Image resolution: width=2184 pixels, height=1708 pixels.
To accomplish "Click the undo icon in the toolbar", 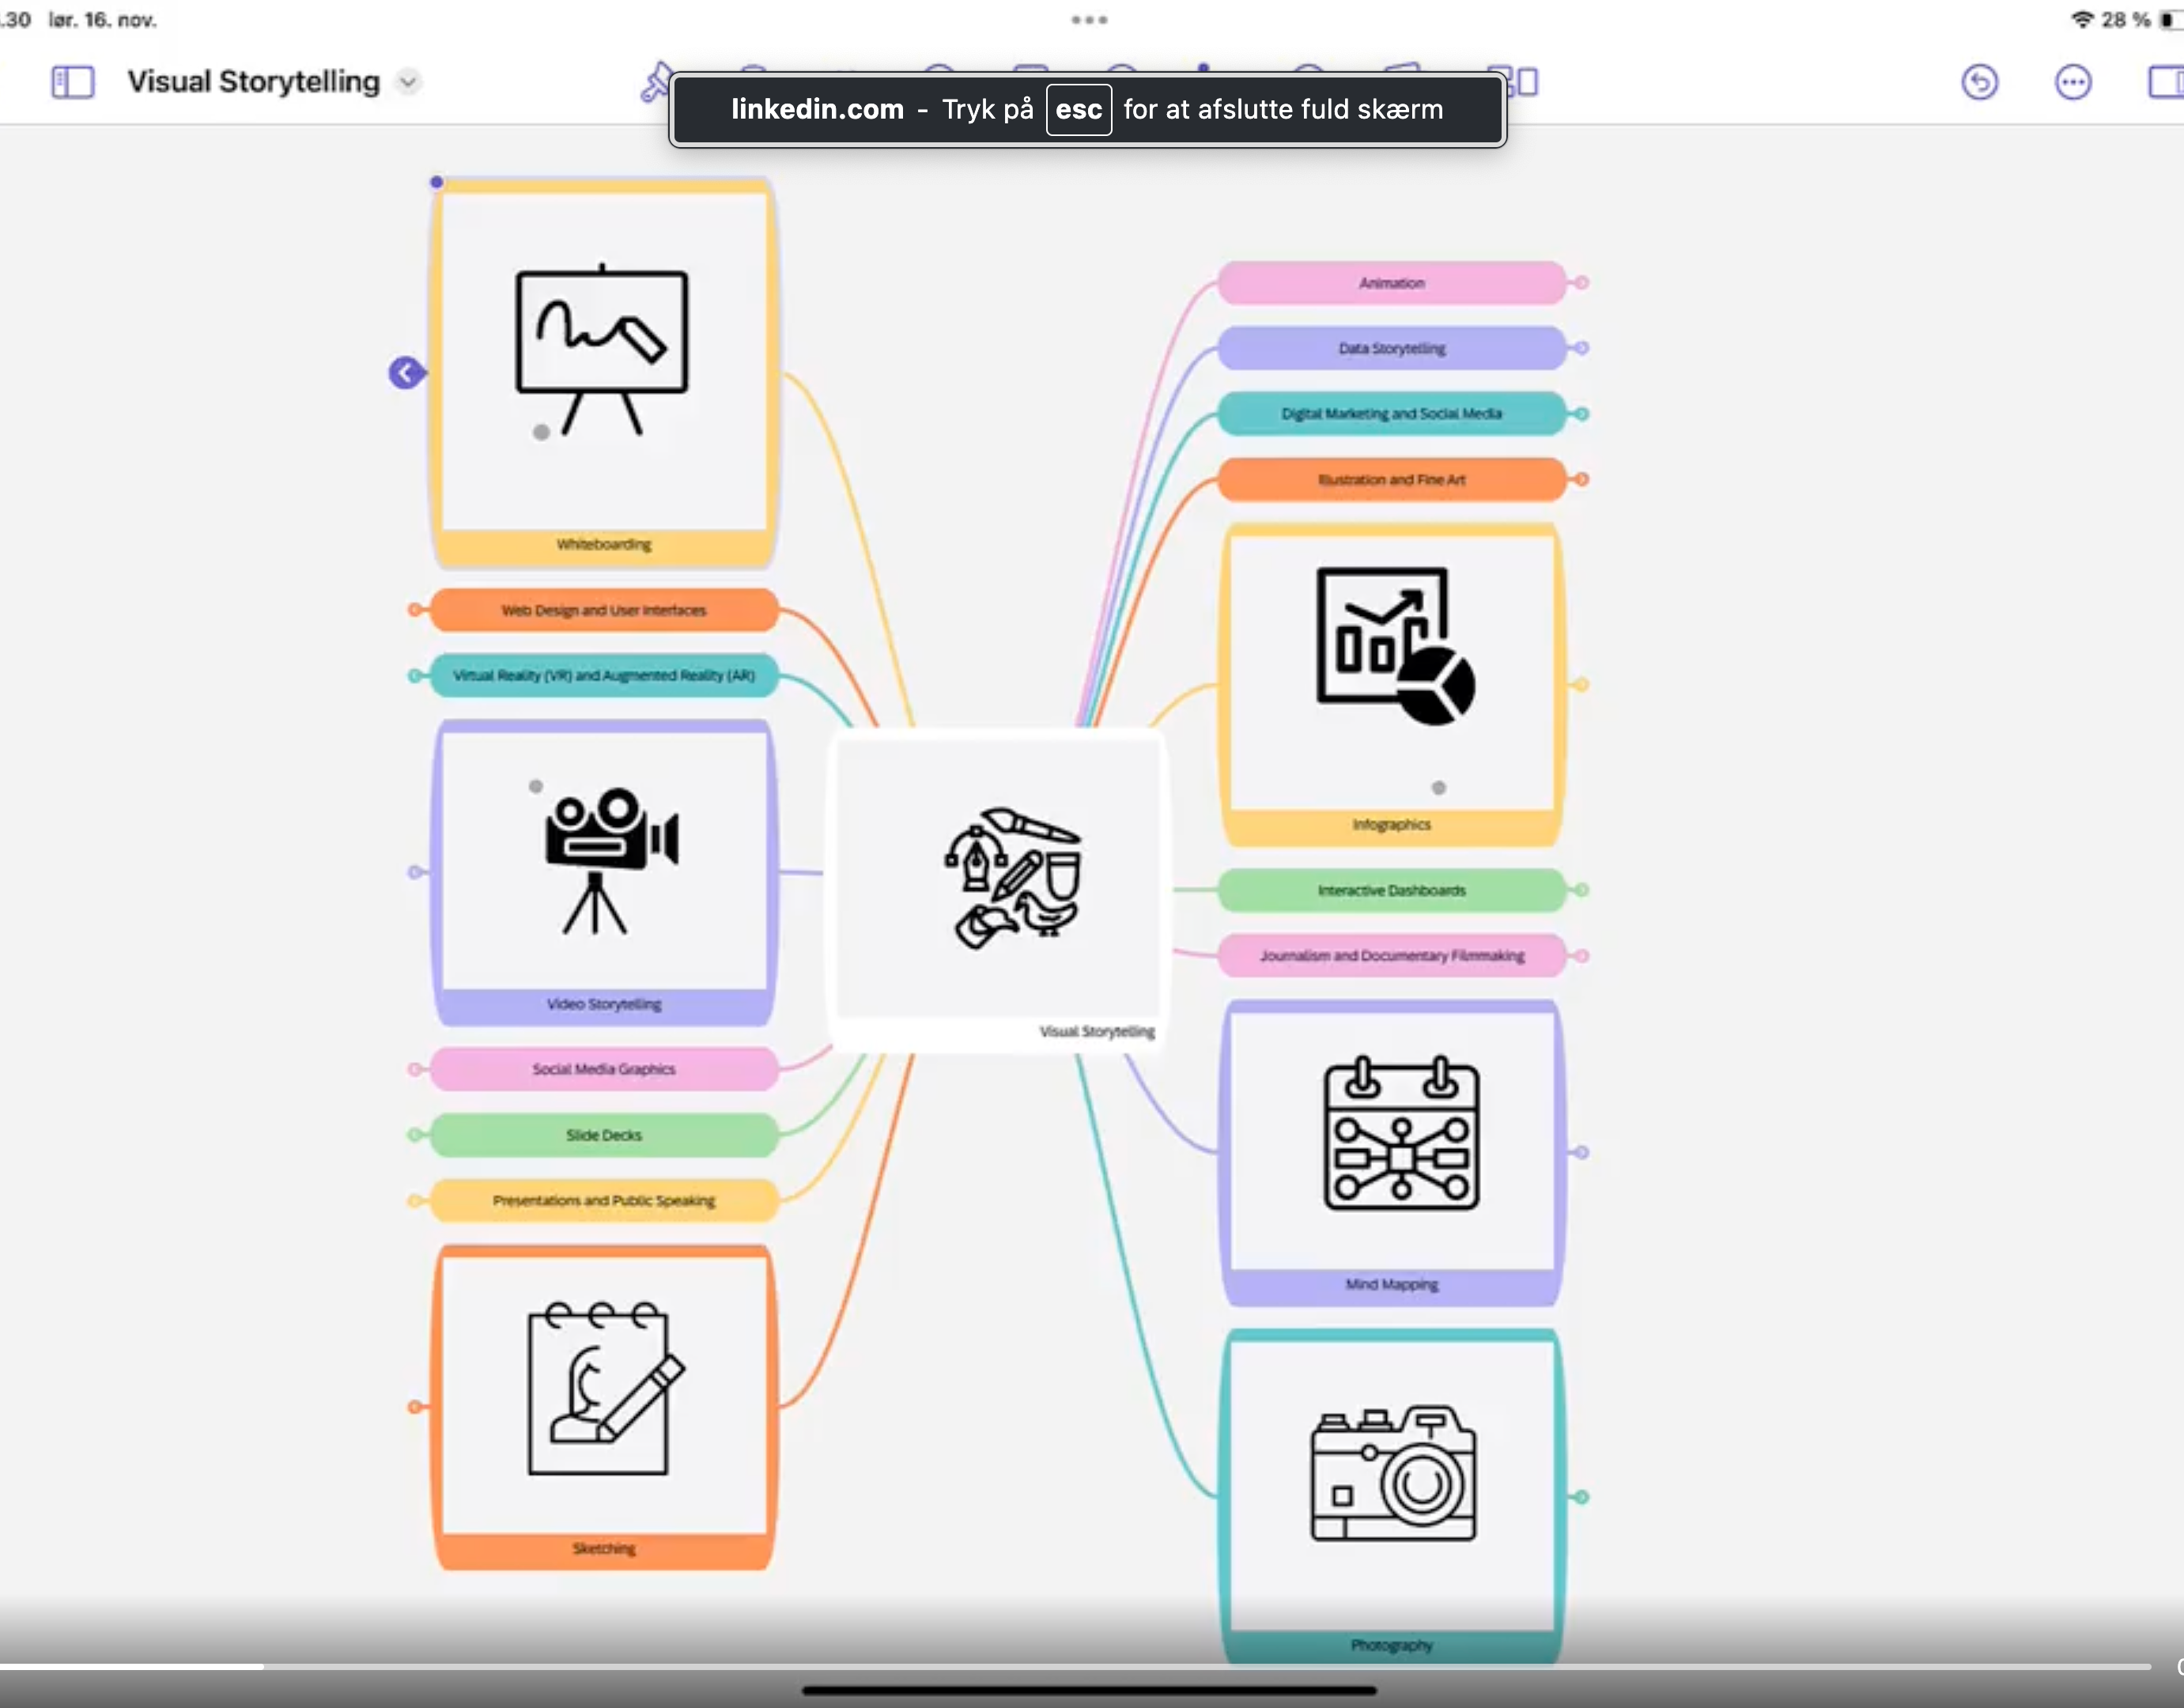I will [1979, 82].
